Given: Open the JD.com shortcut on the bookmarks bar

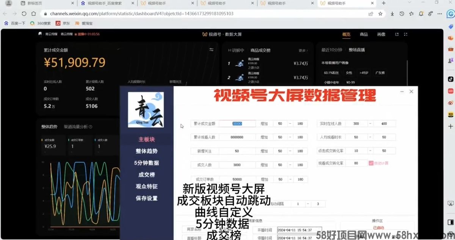Looking at the screenshot, I should (63, 23).
